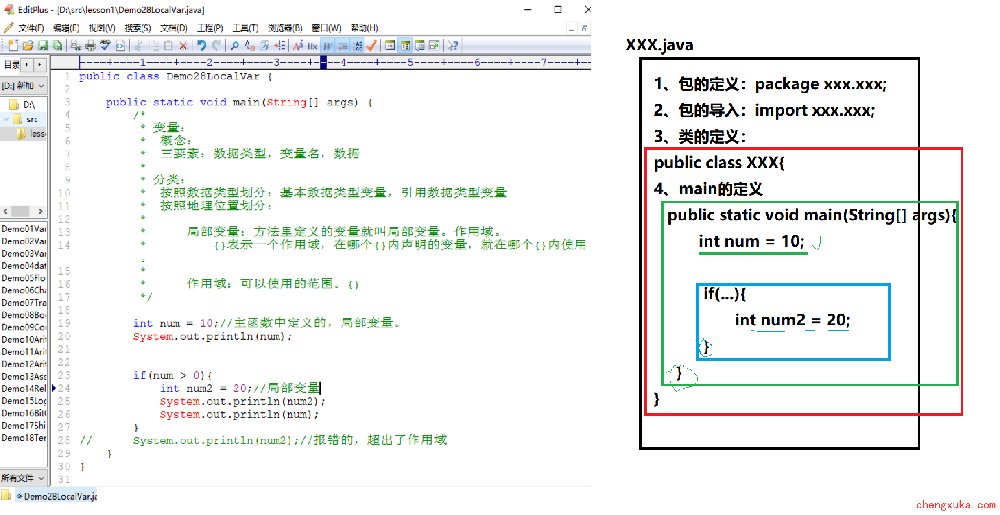
Task: Open the 工程(P) menu
Action: (210, 28)
